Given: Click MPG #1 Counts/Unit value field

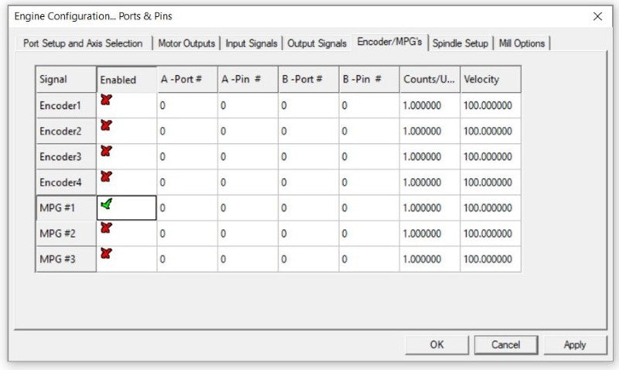Looking at the screenshot, I should (x=429, y=207).
